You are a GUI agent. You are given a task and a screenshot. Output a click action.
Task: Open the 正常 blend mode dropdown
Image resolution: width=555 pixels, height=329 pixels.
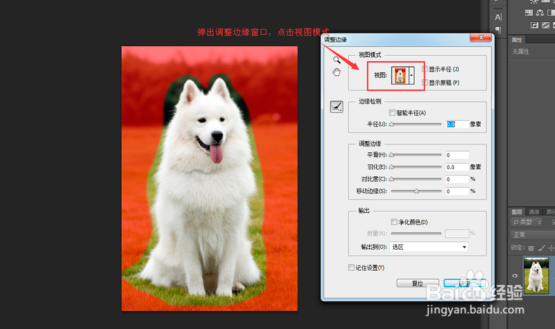pos(532,235)
